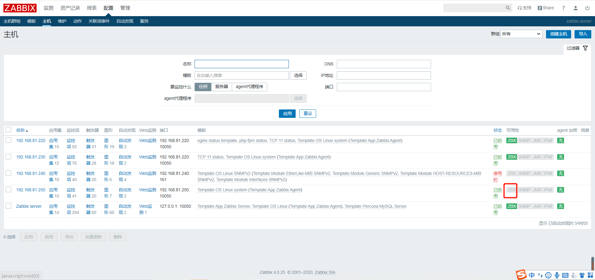Choose 服务器 monitored-by option
Screen dimensions: 595x280
pos(222,87)
